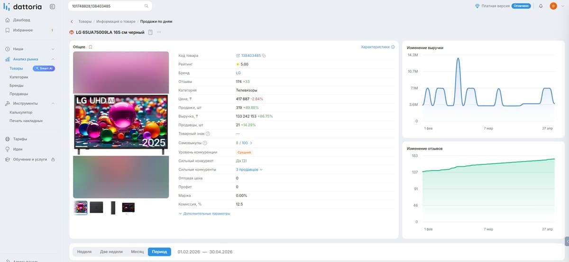Switch period to Месяц
Screen dimensions: 569x262
click(138, 252)
